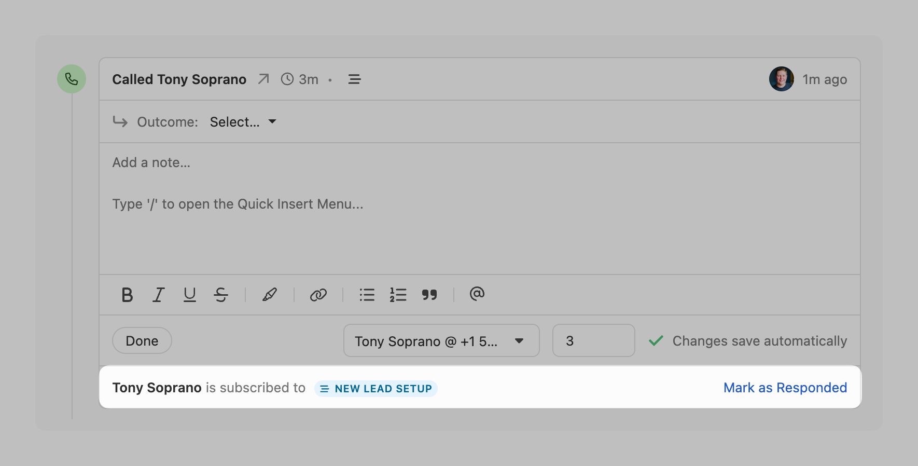Toggle italic formatting

pos(158,295)
